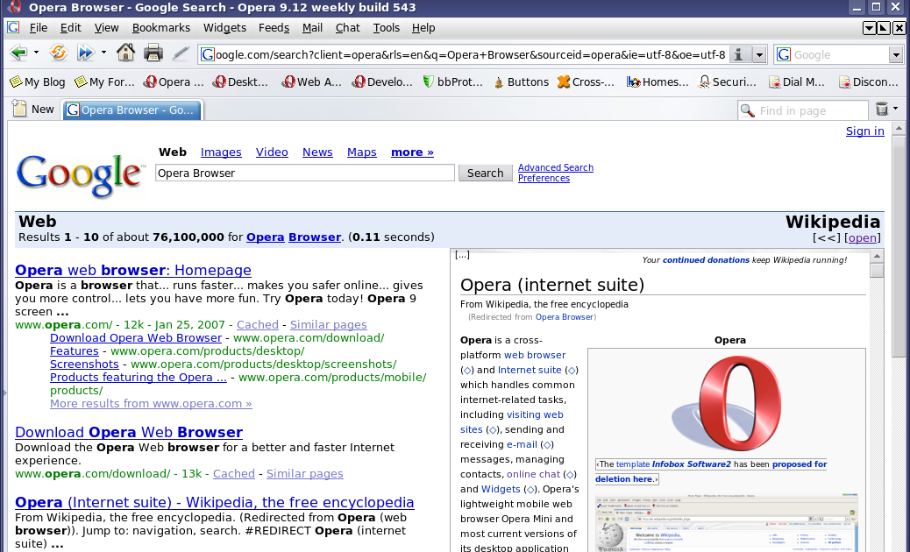910x552 pixels.
Task: Open the bbProt... bookmark
Action: [452, 81]
